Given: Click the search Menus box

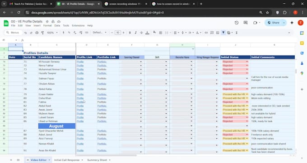Looking at the screenshot, I should (13, 33).
